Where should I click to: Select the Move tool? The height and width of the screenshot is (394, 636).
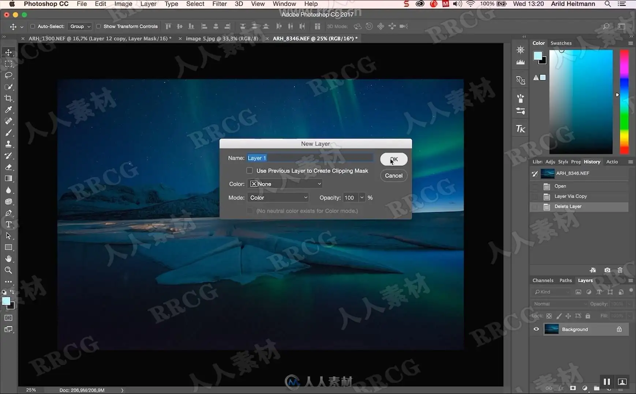(x=8, y=52)
